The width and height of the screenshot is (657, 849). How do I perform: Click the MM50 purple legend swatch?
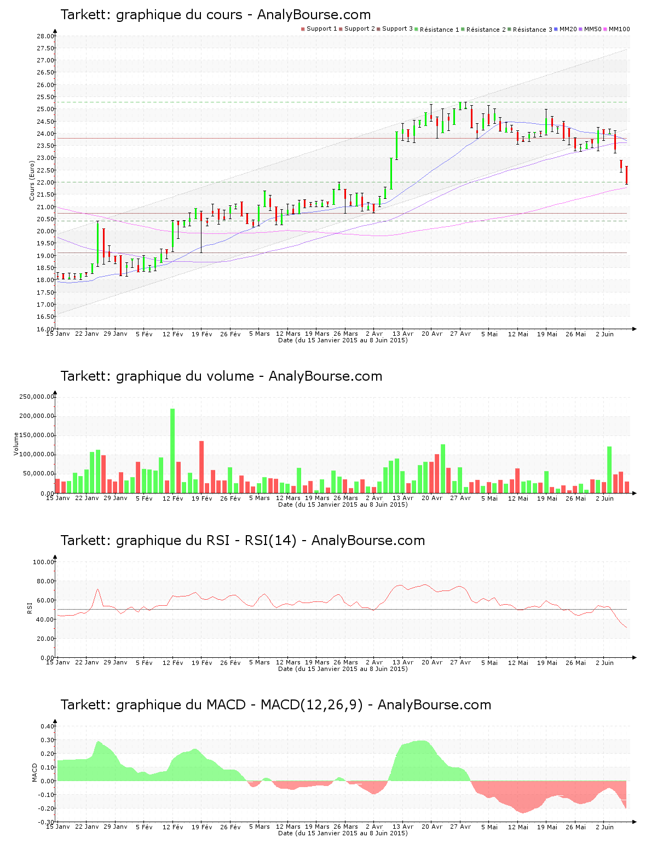tap(581, 29)
